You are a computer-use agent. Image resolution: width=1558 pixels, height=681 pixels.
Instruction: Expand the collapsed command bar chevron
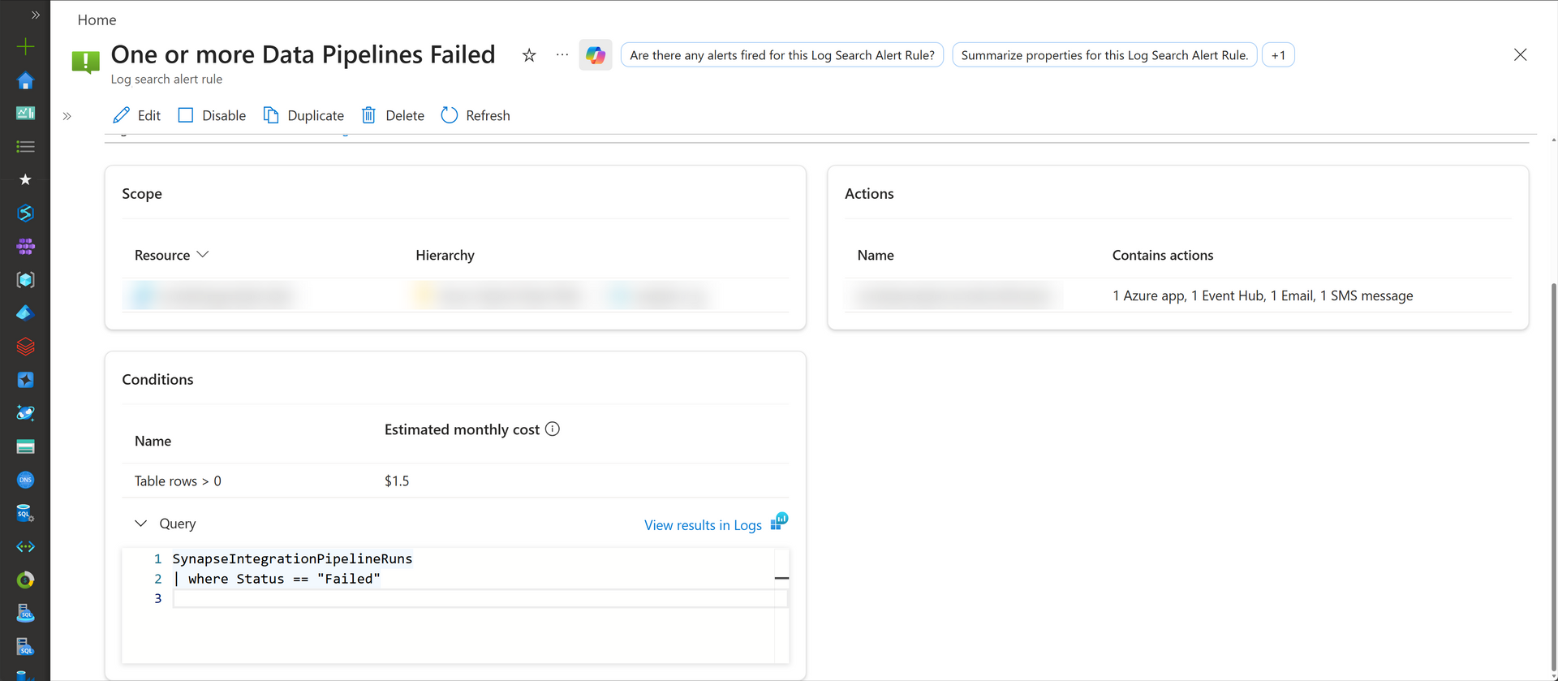coord(67,116)
